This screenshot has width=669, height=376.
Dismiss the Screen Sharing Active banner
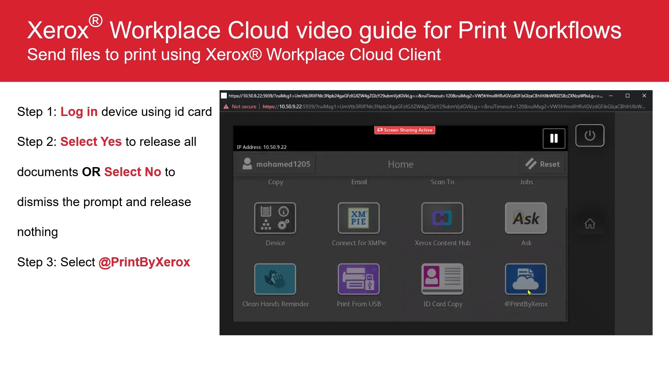coord(404,130)
